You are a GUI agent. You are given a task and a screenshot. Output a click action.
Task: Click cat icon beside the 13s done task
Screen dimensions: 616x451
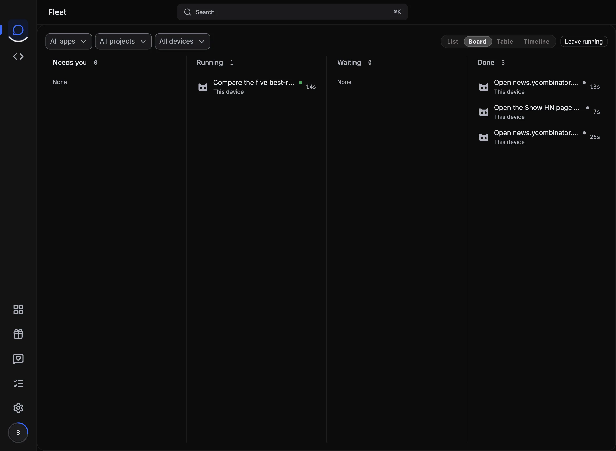[484, 87]
